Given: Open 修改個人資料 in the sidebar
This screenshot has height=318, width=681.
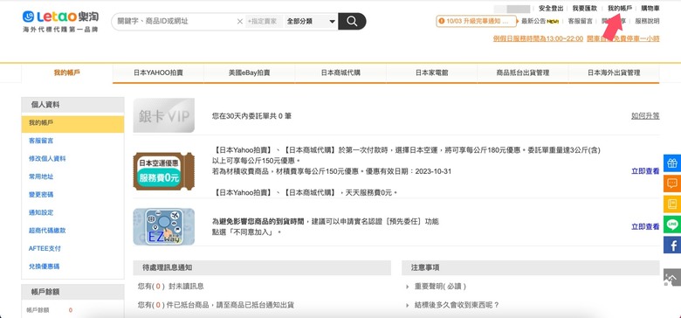Looking at the screenshot, I should (47, 159).
